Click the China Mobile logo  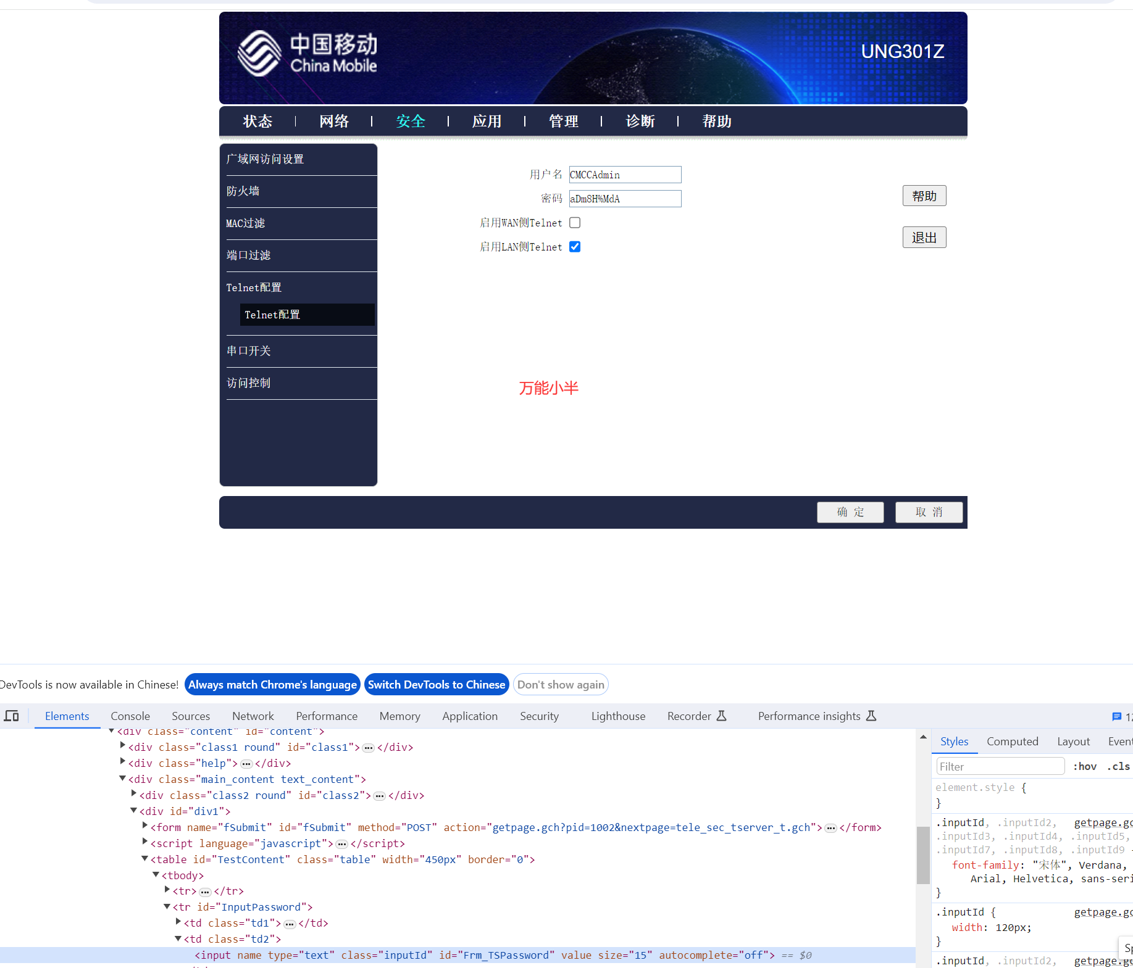click(307, 54)
